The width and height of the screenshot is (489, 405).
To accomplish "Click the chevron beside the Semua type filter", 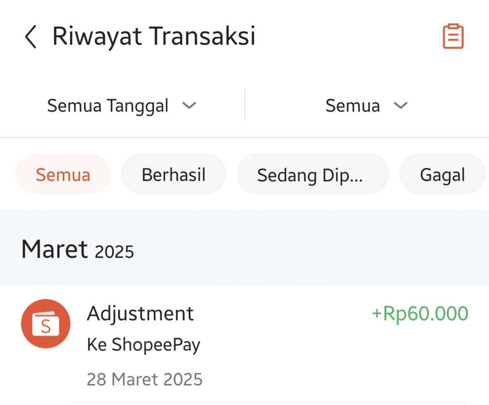I will coord(401,106).
